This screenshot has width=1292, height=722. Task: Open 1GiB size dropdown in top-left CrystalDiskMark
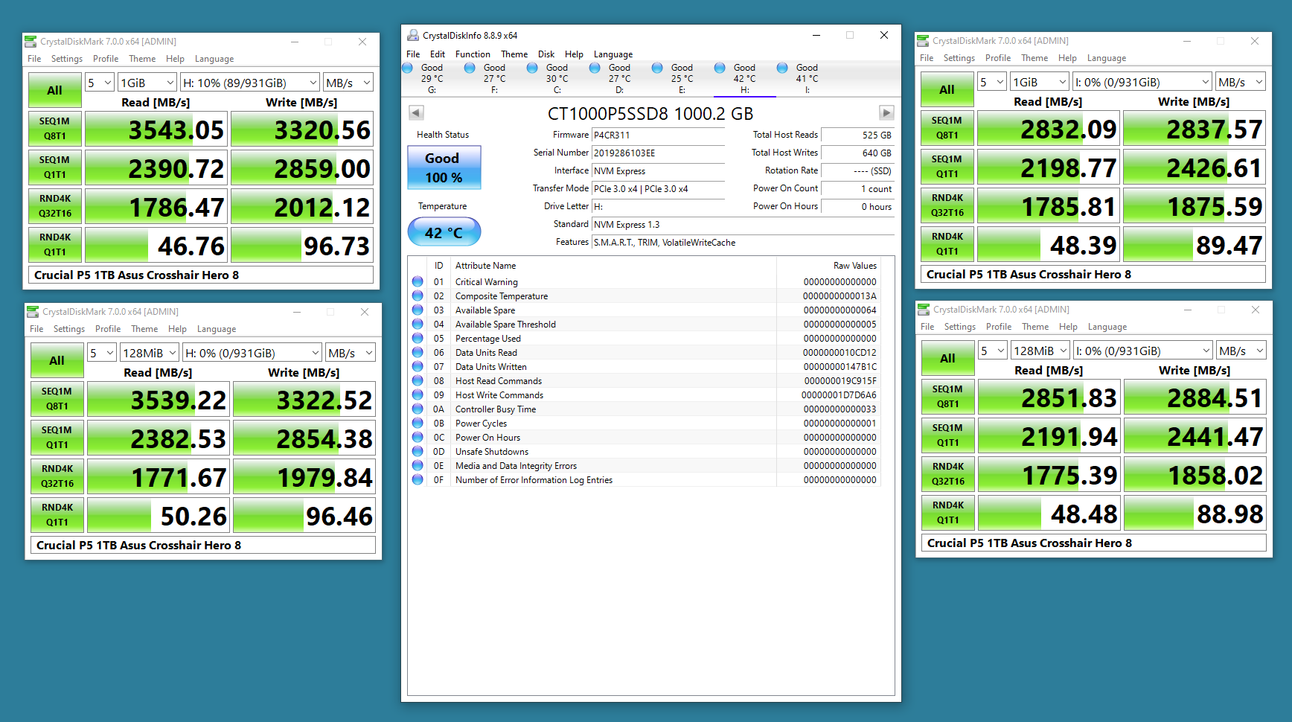147,83
